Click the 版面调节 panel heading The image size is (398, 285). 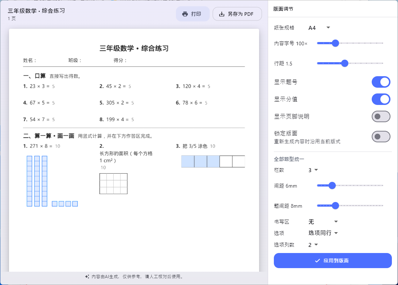click(283, 9)
